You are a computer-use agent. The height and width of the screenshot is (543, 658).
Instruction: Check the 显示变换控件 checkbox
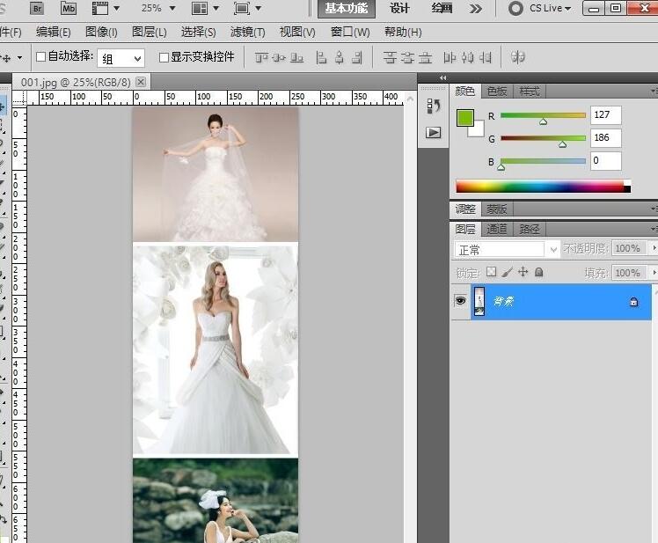pyautogui.click(x=164, y=57)
